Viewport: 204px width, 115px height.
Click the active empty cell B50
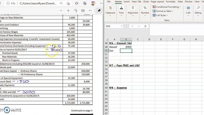point(126,50)
